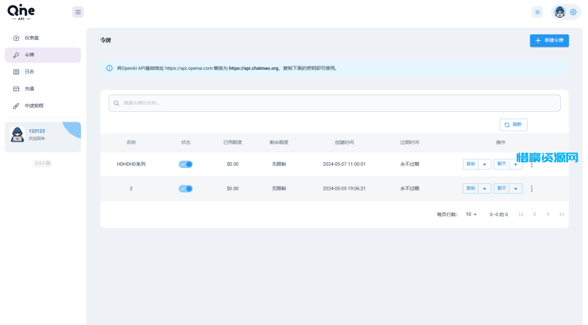The height and width of the screenshot is (325, 588).
Task: Jump to the last page arrow
Action: [561, 214]
